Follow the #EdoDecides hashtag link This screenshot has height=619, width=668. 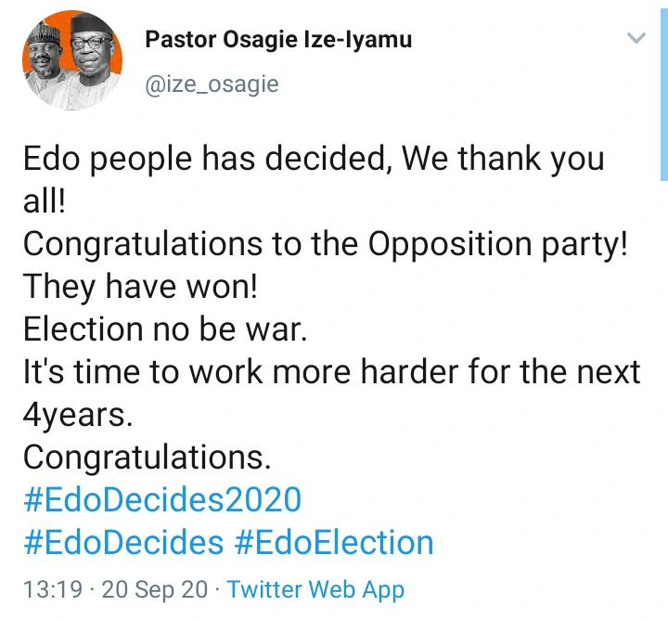(x=122, y=542)
